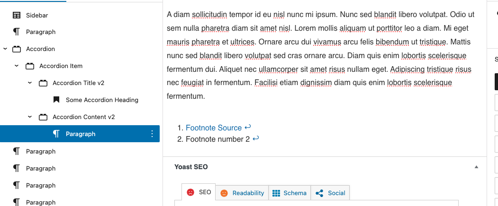Screen dimensions: 498x206
Task: Click the bookmark icon beside Some Accordion Heading
Action: coord(56,100)
